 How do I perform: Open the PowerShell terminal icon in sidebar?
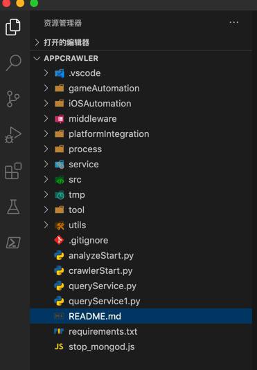click(13, 243)
